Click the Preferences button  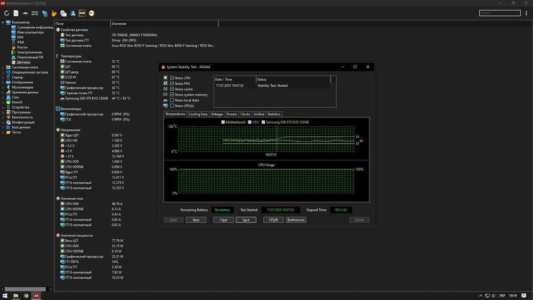pyautogui.click(x=296, y=220)
